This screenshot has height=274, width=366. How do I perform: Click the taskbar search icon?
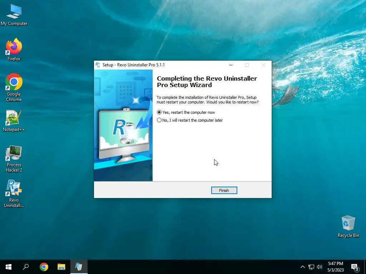(x=26, y=267)
